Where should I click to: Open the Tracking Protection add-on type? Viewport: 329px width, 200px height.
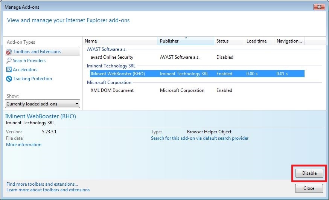click(32, 79)
